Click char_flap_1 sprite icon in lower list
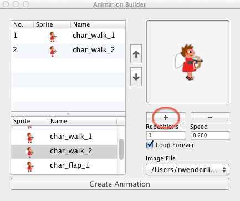This screenshot has height=201, width=240. [x=29, y=167]
